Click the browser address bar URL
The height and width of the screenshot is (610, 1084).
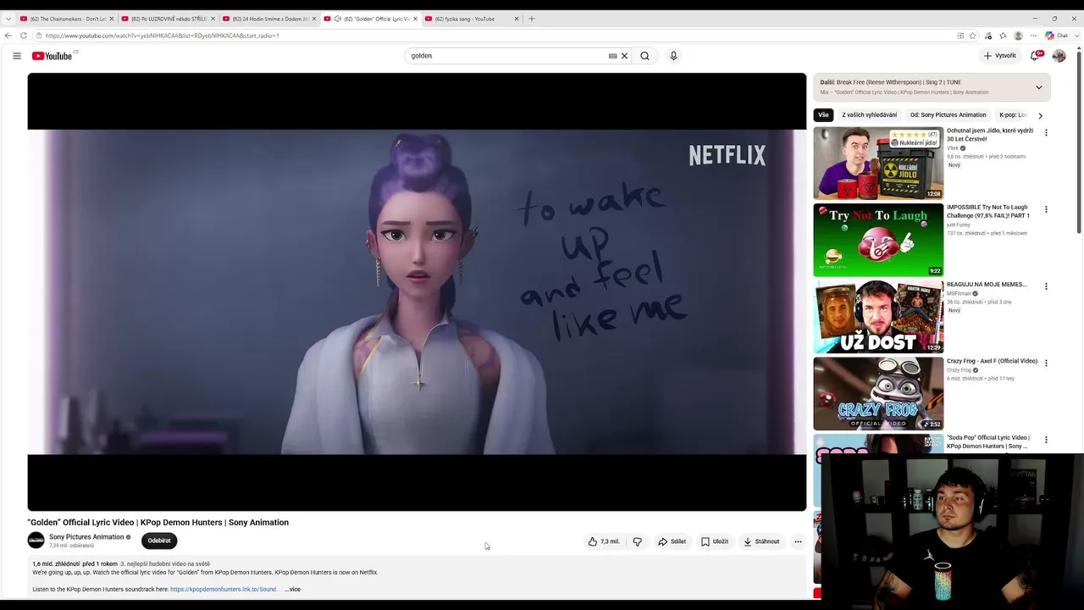[x=162, y=36]
